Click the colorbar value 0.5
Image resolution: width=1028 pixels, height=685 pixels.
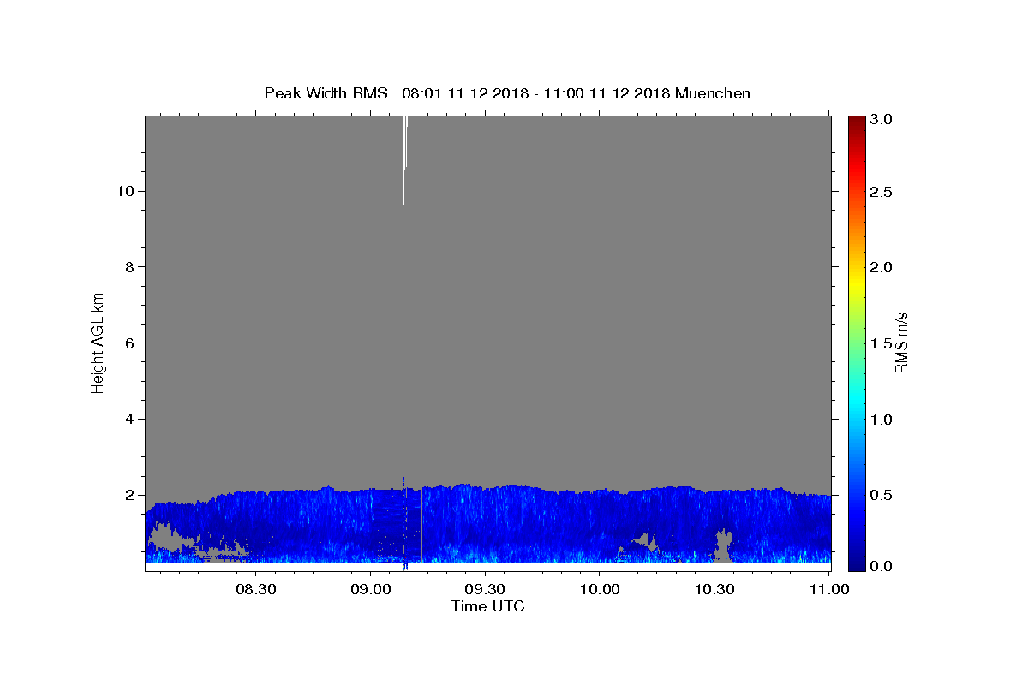pos(882,495)
